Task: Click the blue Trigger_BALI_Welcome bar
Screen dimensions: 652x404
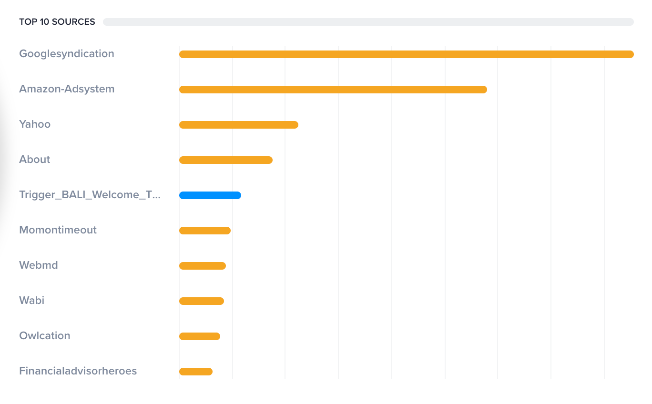Action: tap(210, 195)
